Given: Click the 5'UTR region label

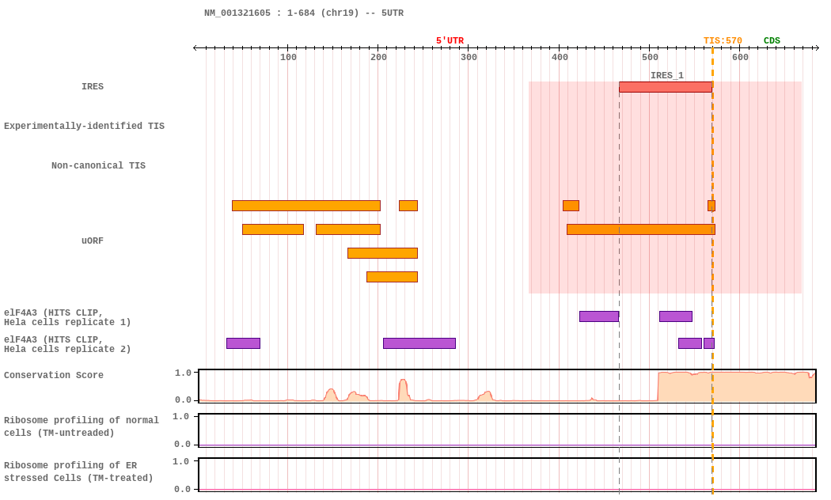Looking at the screenshot, I should point(450,40).
